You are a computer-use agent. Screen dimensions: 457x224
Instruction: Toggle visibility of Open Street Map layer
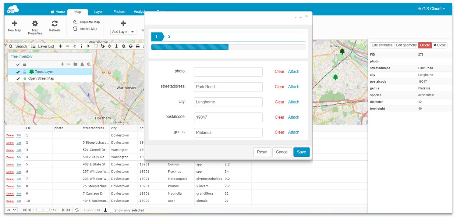[18, 78]
